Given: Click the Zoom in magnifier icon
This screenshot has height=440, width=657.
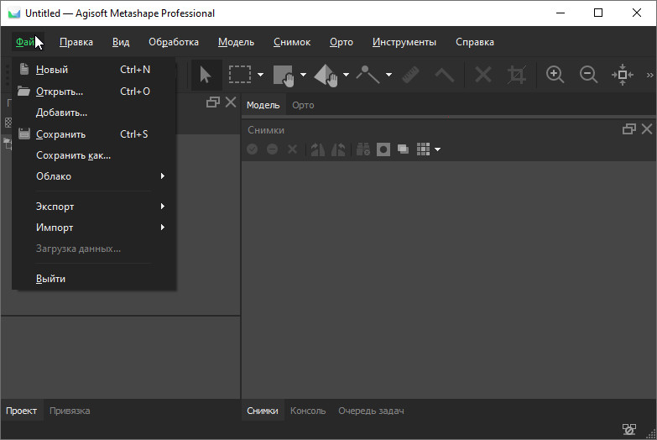Looking at the screenshot, I should 555,75.
